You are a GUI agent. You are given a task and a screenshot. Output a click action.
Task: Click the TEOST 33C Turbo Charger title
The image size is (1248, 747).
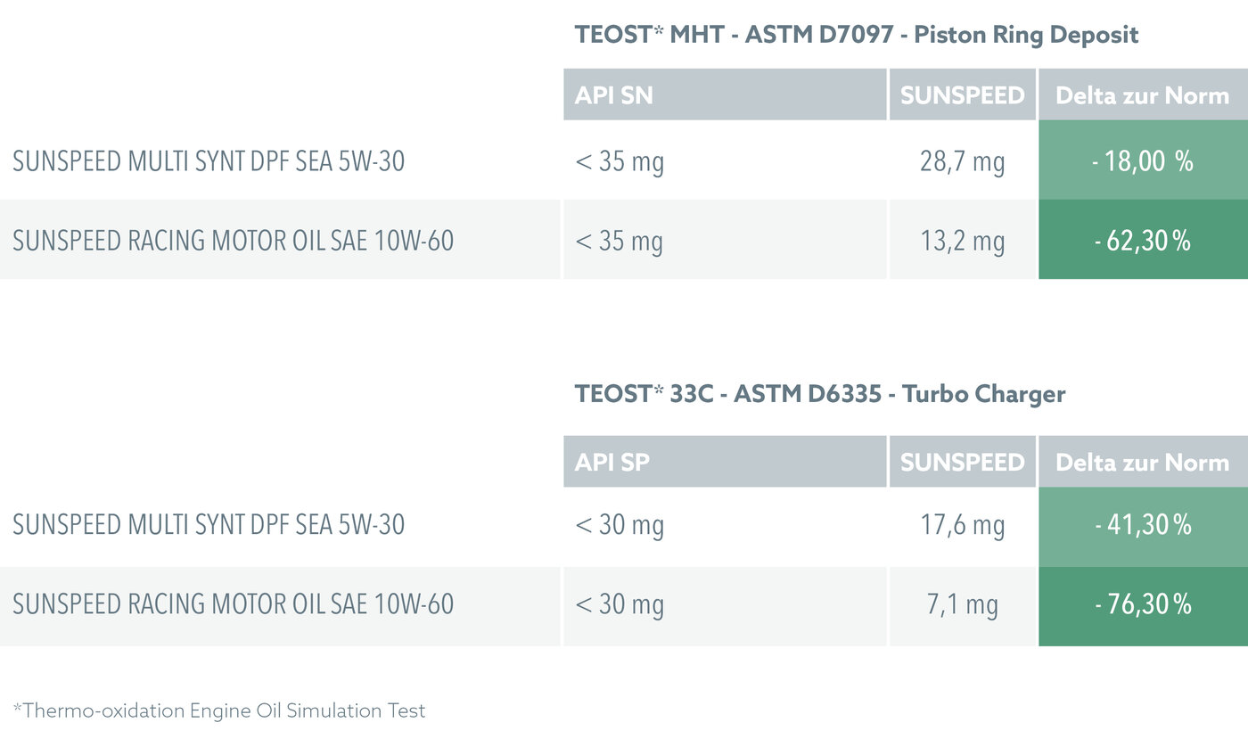(820, 394)
